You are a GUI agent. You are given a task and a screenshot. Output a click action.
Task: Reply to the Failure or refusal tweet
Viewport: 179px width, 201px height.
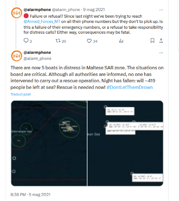26,41
